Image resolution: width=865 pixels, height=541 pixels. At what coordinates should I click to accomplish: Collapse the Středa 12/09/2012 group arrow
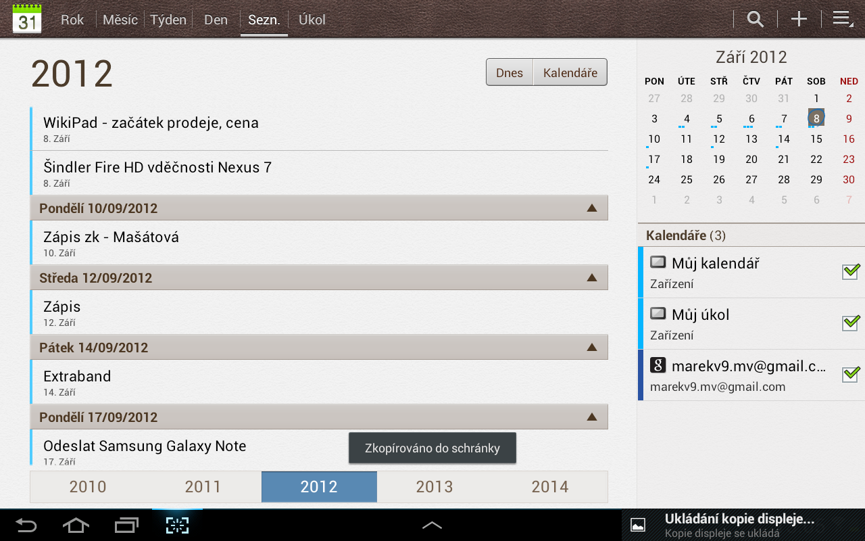(x=592, y=278)
